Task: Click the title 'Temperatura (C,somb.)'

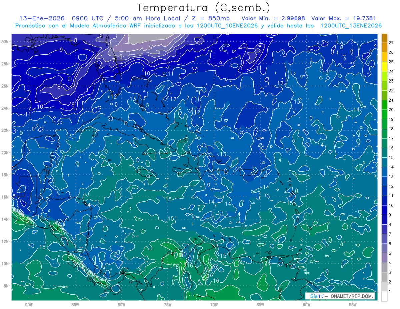Action: [x=203, y=7]
